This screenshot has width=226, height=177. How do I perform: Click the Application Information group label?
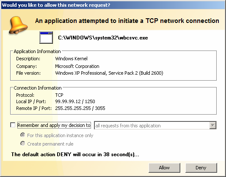click(37, 51)
